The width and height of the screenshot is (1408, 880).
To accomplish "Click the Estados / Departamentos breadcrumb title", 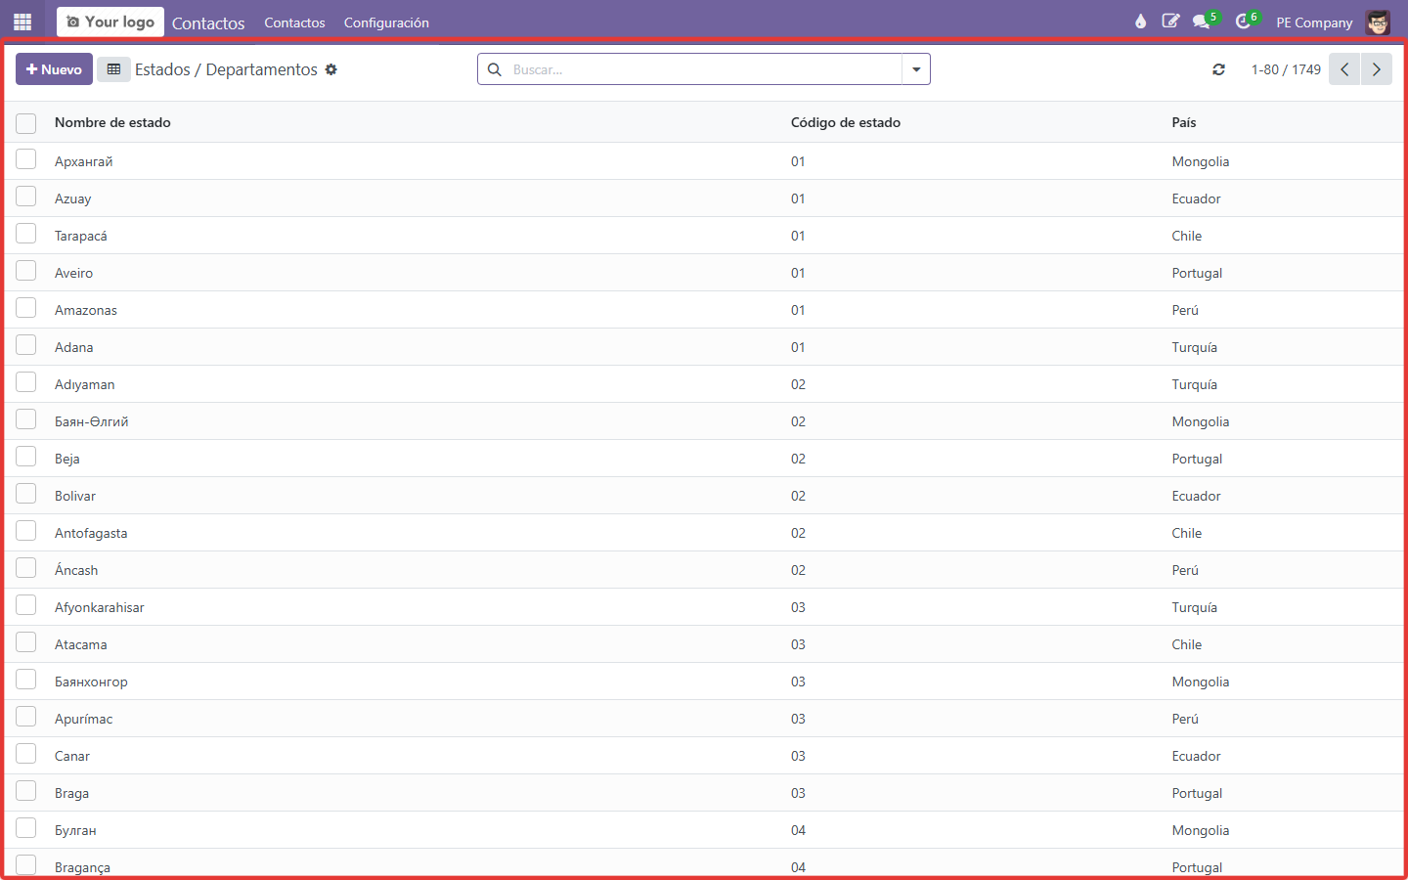I will [226, 69].
